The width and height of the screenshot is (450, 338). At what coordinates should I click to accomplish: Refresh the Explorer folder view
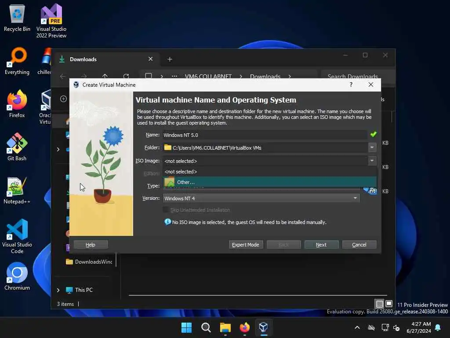coord(126,77)
